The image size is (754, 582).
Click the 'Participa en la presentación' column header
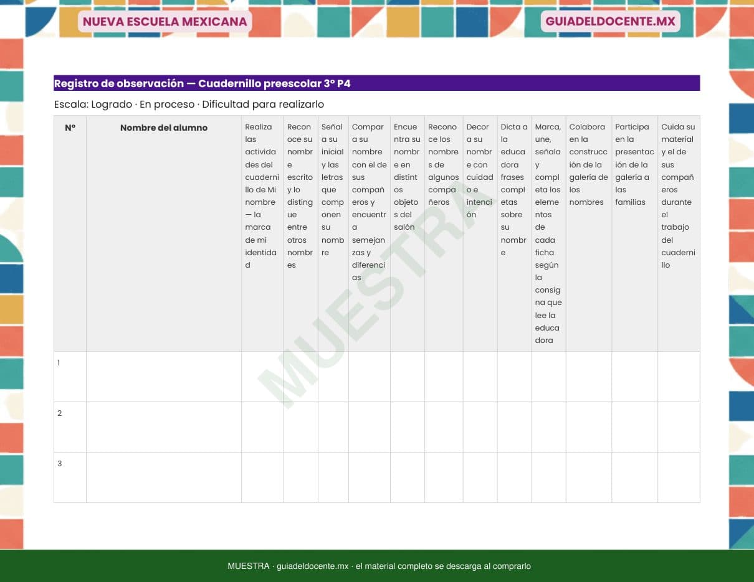[634, 233]
